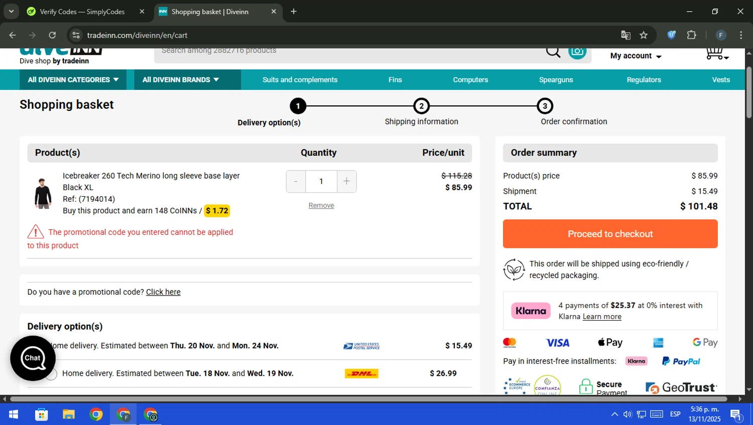Open My account dropdown

click(636, 56)
